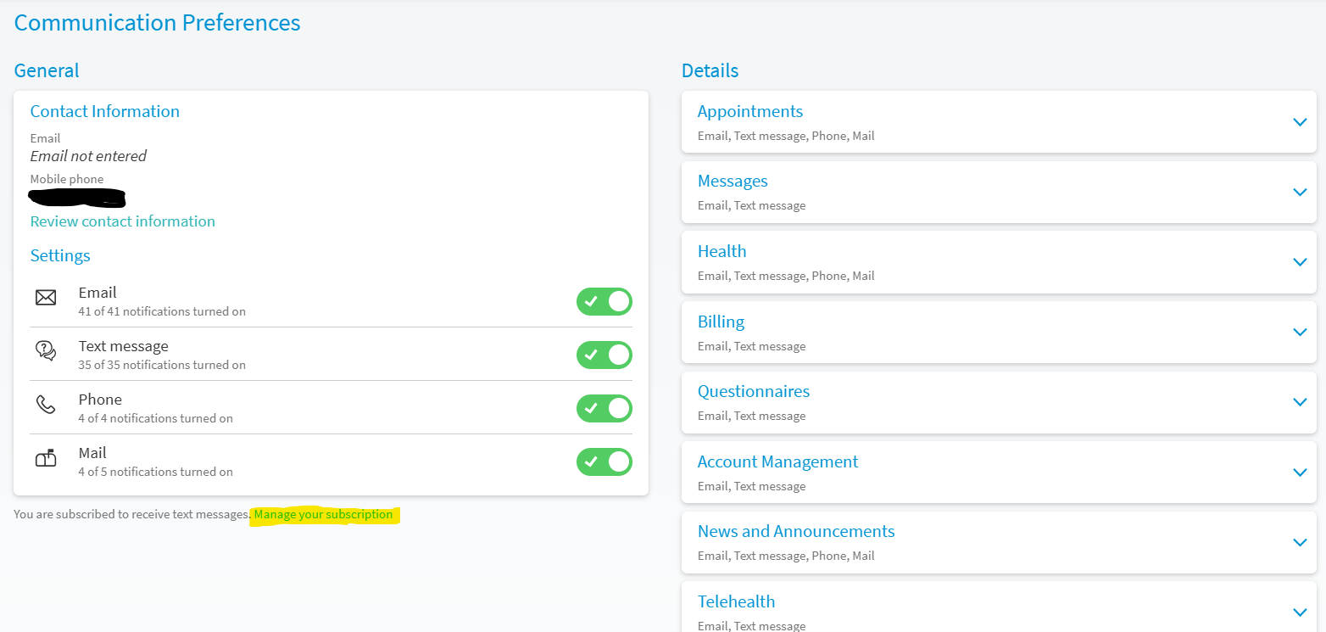The height and width of the screenshot is (632, 1326).
Task: Click the Email envelope icon
Action: coord(46,298)
